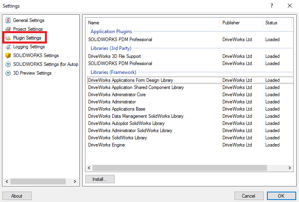Click the 3D Preview Settings icon

[x=8, y=73]
